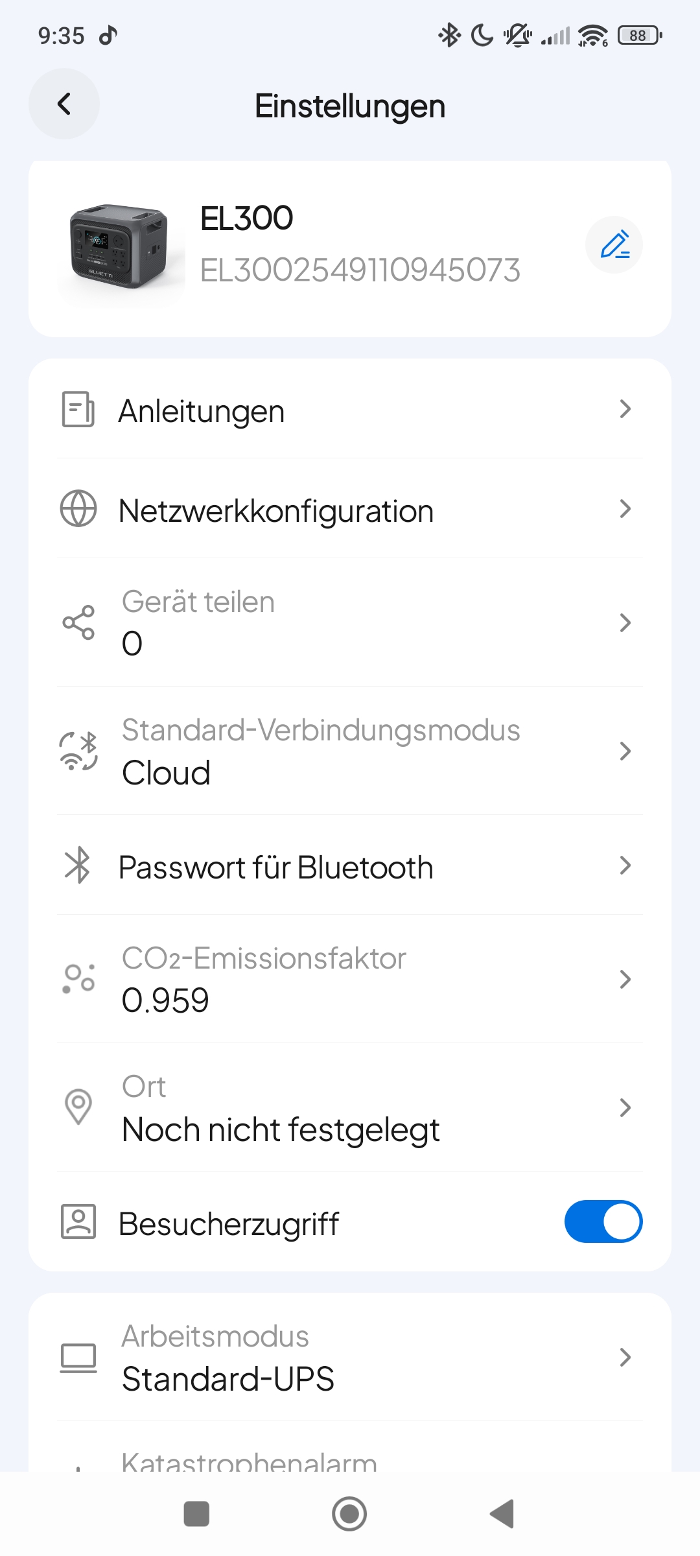
Task: Tap the CO2 emission factor icon
Action: pyautogui.click(x=78, y=979)
